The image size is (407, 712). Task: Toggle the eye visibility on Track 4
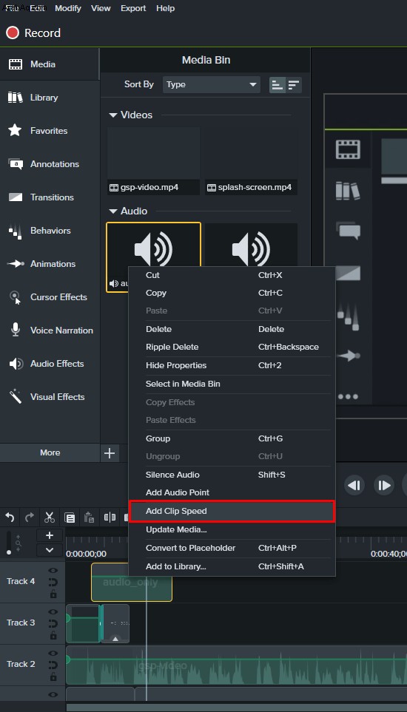pyautogui.click(x=53, y=571)
